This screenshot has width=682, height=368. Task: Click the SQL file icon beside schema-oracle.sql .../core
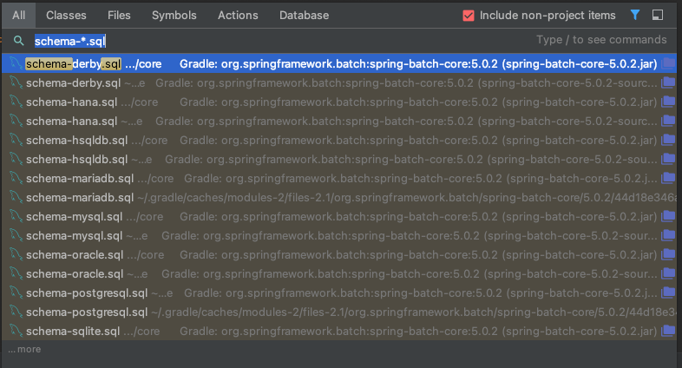(x=16, y=255)
